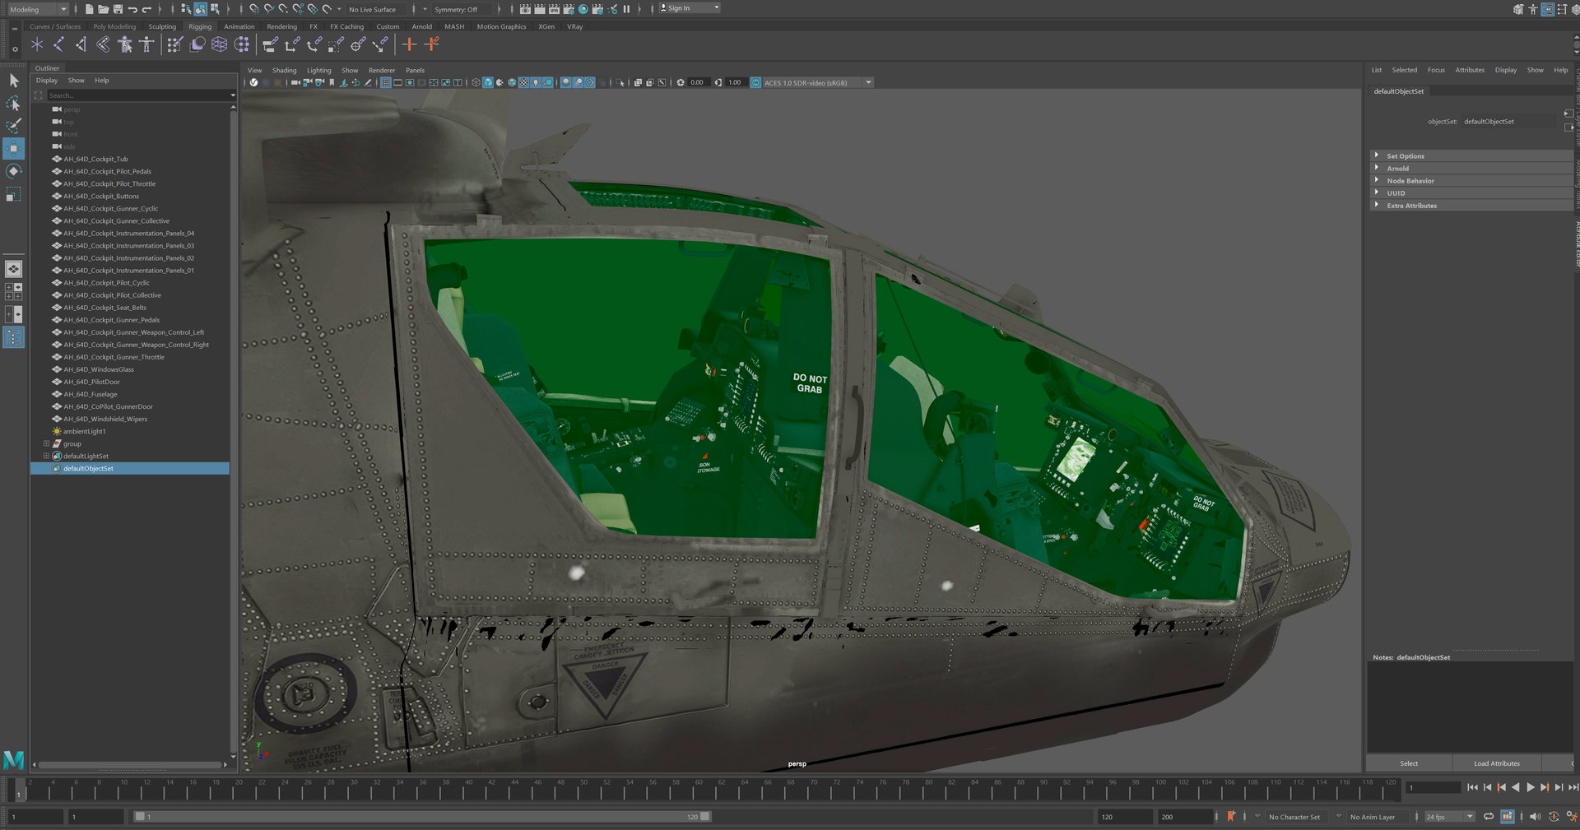Activate the Lasso Select tool
Viewport: 1580px width, 830px height.
13,104
